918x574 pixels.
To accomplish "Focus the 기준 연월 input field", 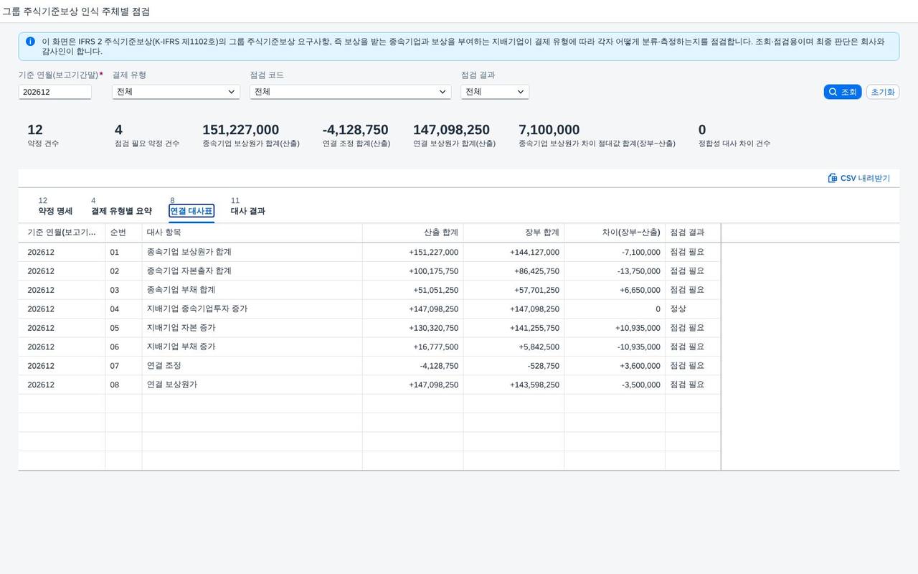I will tap(55, 92).
